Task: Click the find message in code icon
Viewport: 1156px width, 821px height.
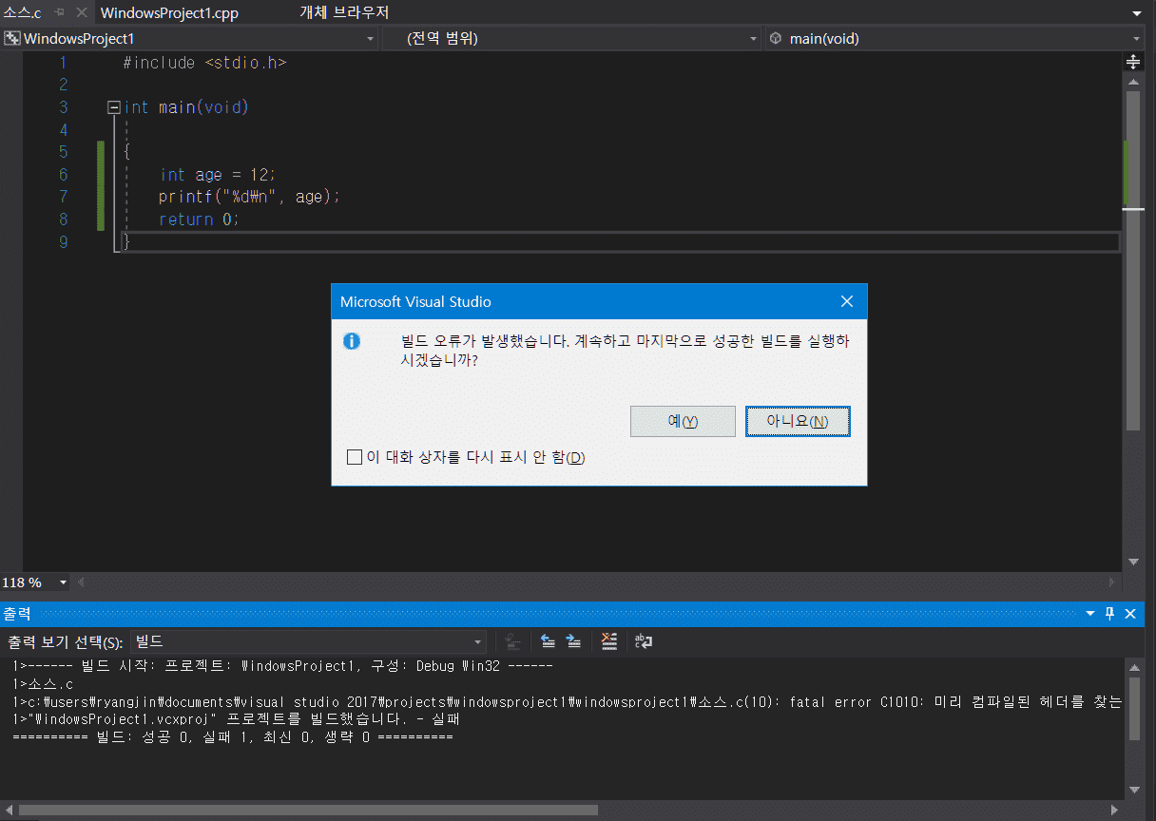Action: 512,641
